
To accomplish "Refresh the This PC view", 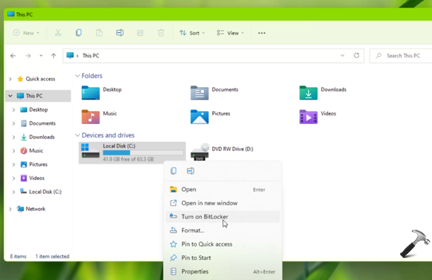I will [x=356, y=56].
